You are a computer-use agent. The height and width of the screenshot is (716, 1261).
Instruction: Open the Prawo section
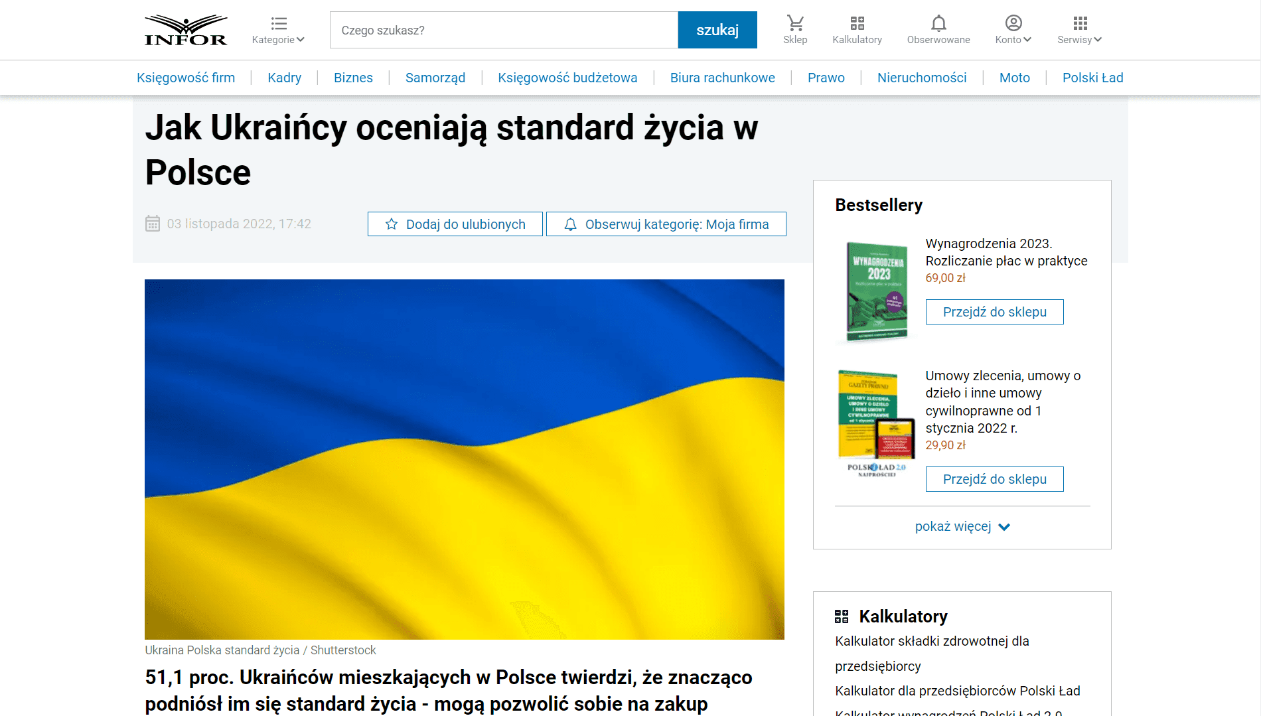(x=826, y=78)
